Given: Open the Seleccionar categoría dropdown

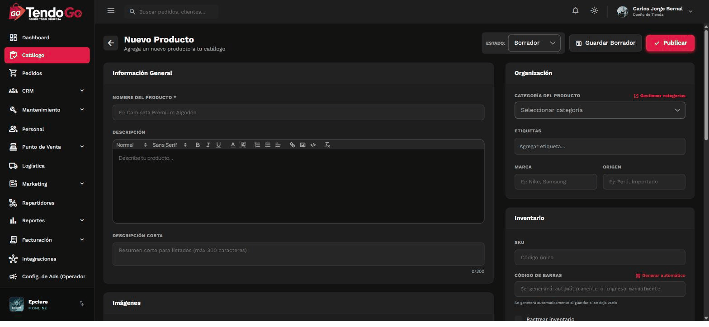Looking at the screenshot, I should [x=600, y=110].
